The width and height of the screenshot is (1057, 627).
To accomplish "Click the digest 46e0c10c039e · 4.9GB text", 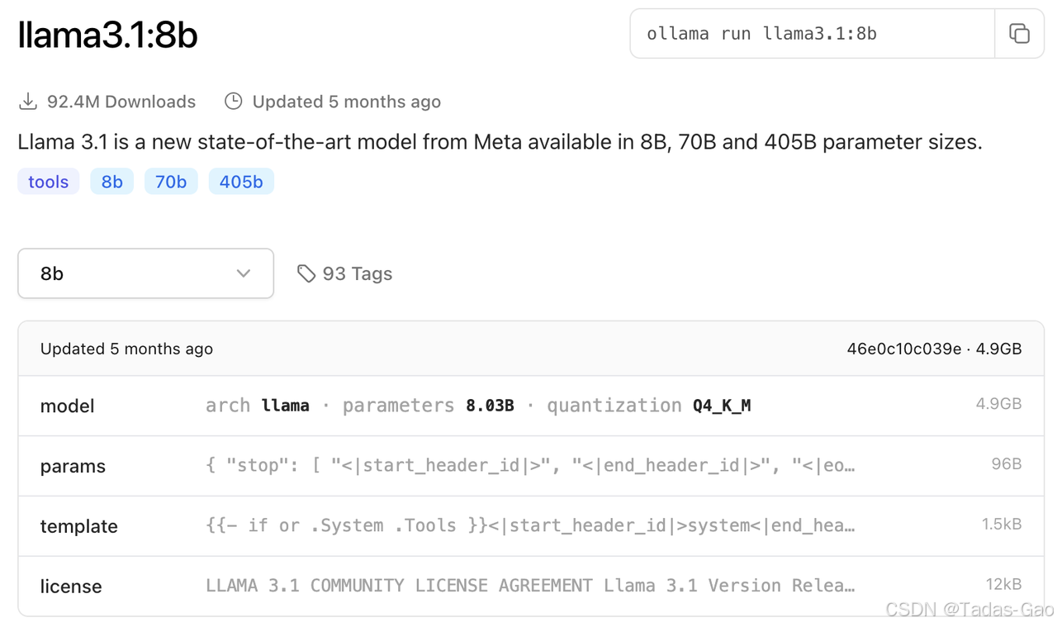I will pyautogui.click(x=934, y=349).
